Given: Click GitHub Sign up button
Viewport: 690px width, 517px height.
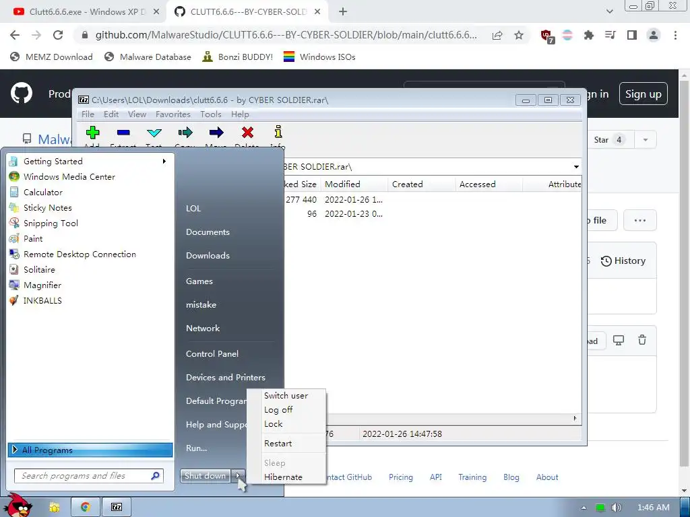Looking at the screenshot, I should pos(643,94).
